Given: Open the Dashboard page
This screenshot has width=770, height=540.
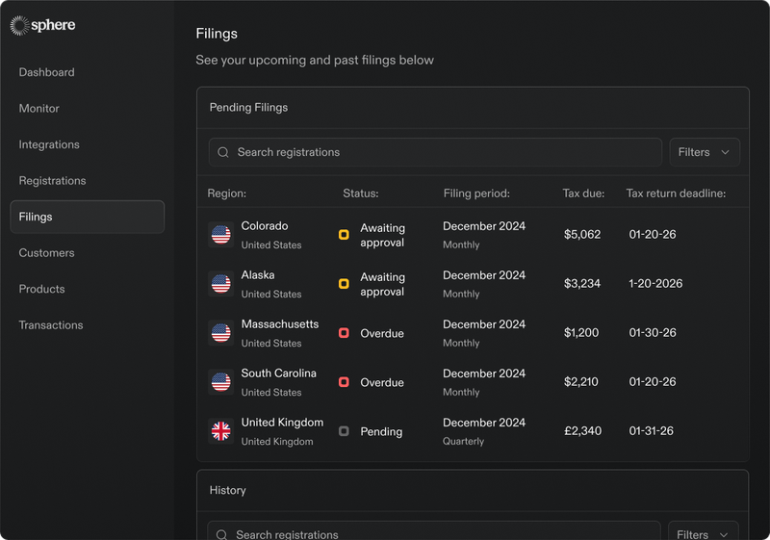Looking at the screenshot, I should pos(46,72).
